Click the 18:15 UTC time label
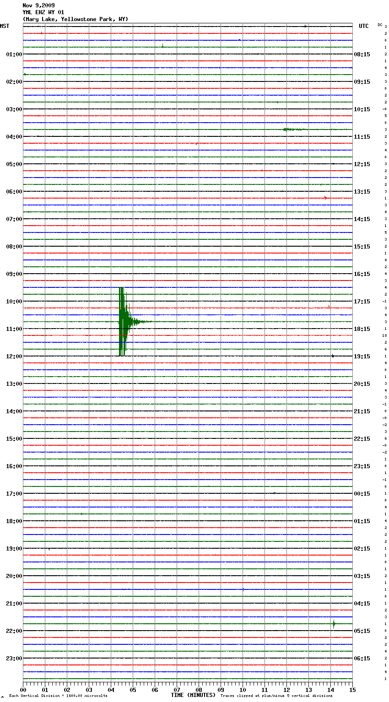The image size is (389, 702). [x=362, y=329]
